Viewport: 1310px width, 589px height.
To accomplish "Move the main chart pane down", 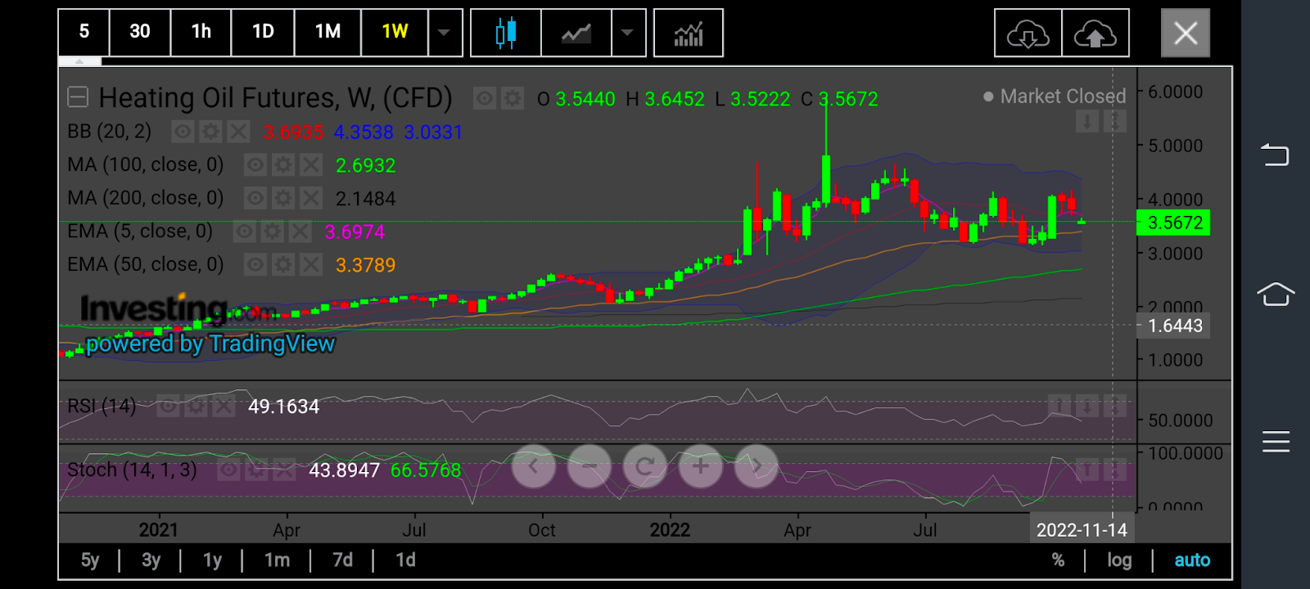I will 1087,122.
